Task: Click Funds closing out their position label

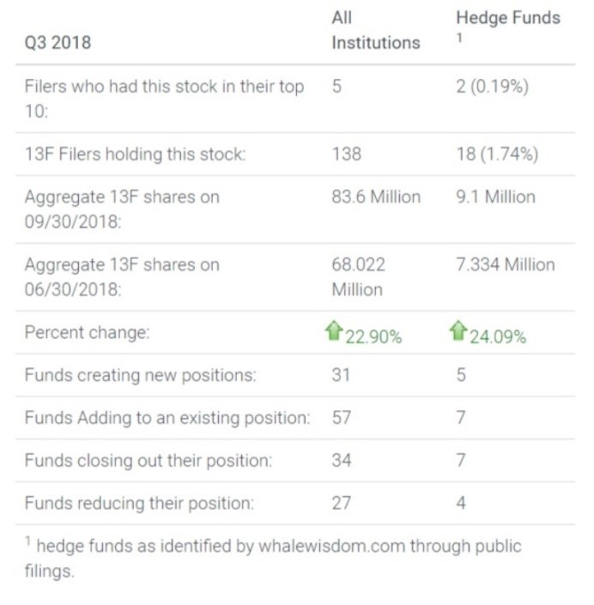Action: 148,460
